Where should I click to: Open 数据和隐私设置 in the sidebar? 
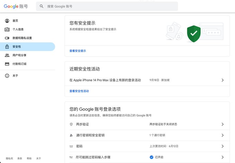27,38
